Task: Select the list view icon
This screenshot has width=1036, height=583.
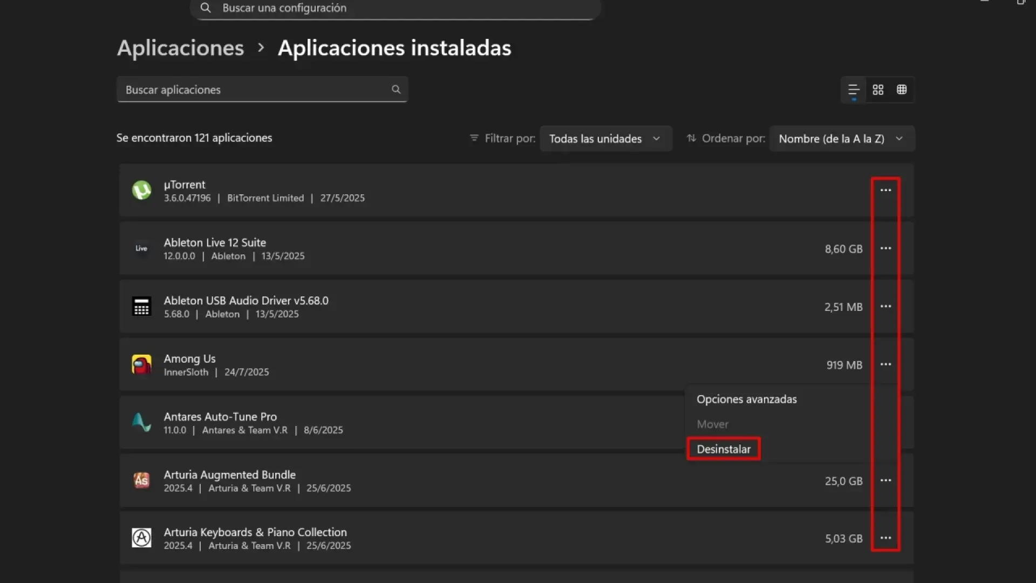Action: click(x=853, y=90)
